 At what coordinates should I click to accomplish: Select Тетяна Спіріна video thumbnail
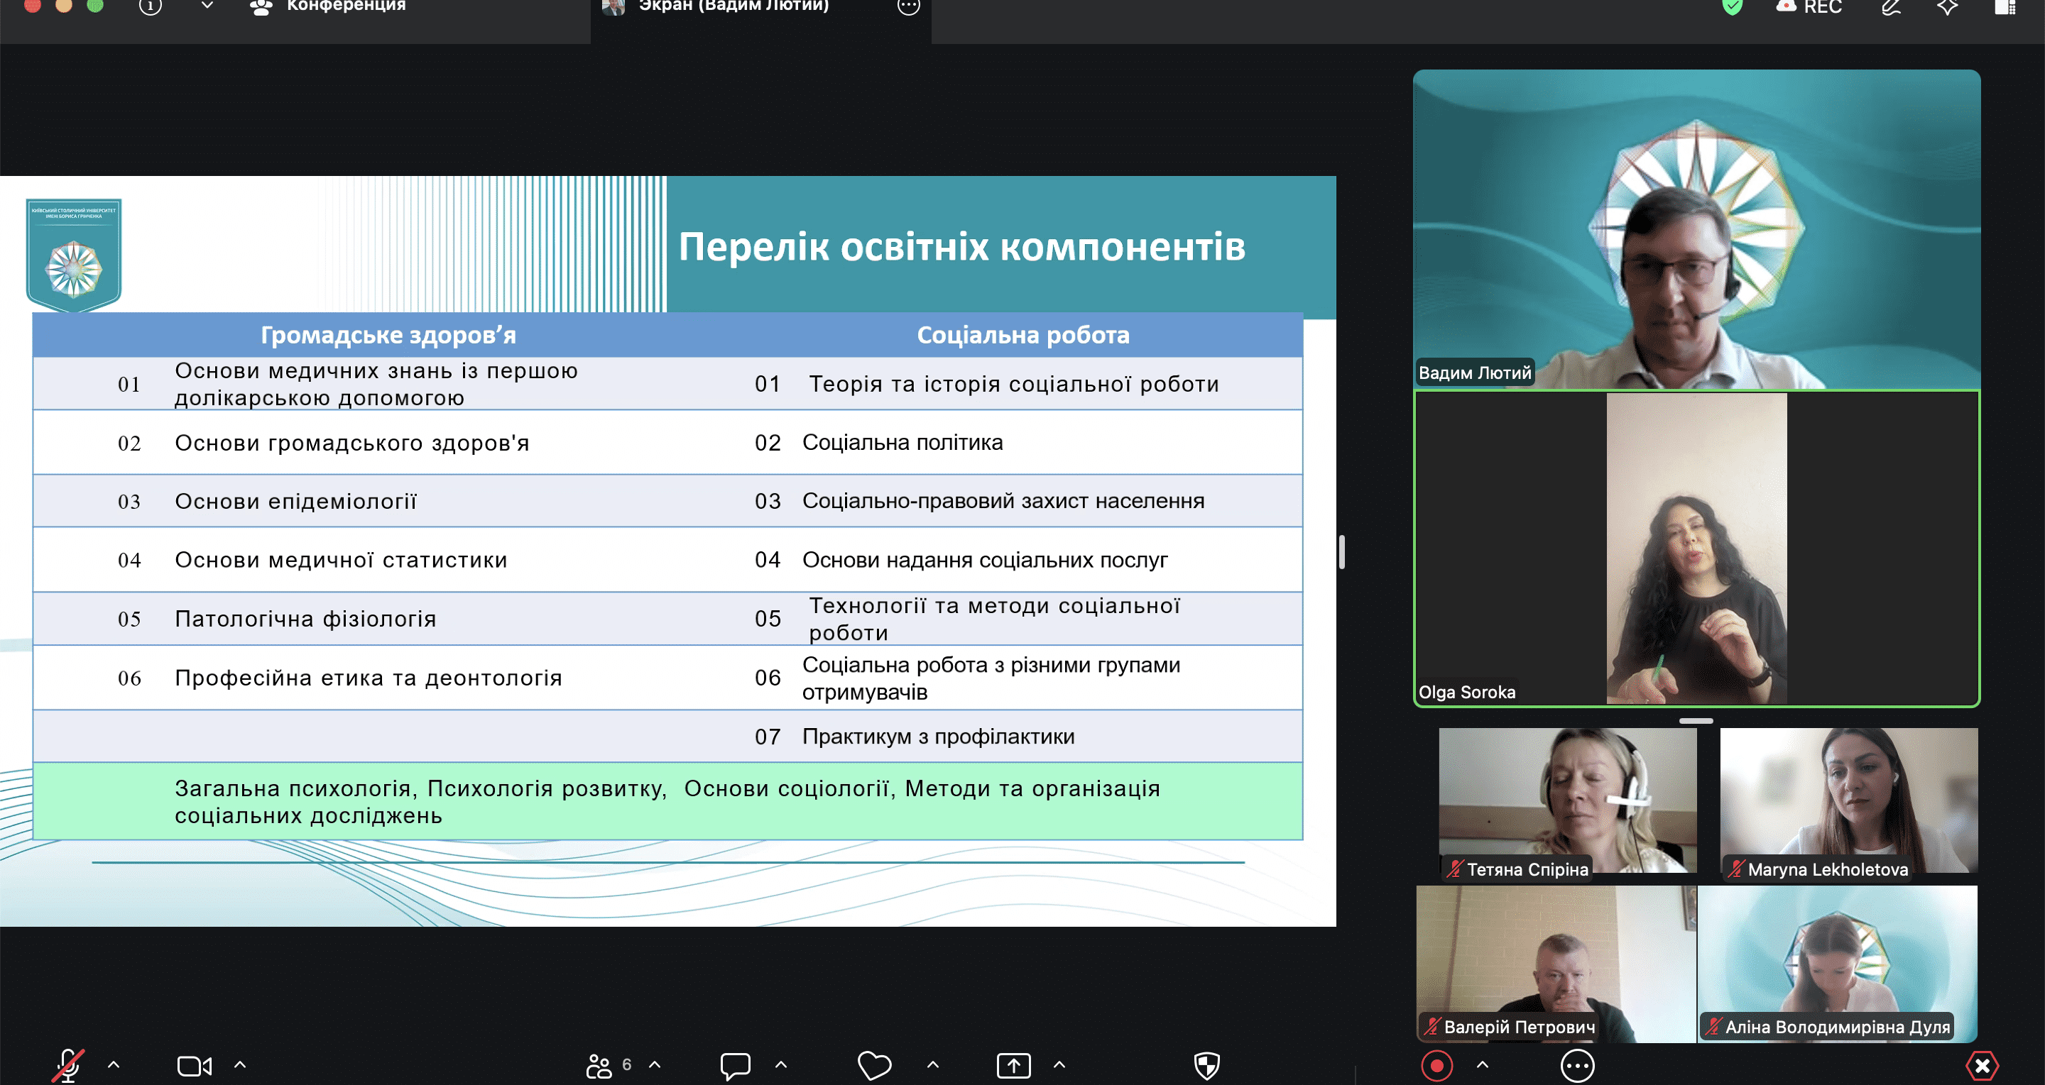pos(1568,800)
